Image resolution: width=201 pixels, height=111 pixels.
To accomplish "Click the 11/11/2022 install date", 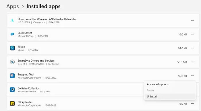I will point(33,50).
